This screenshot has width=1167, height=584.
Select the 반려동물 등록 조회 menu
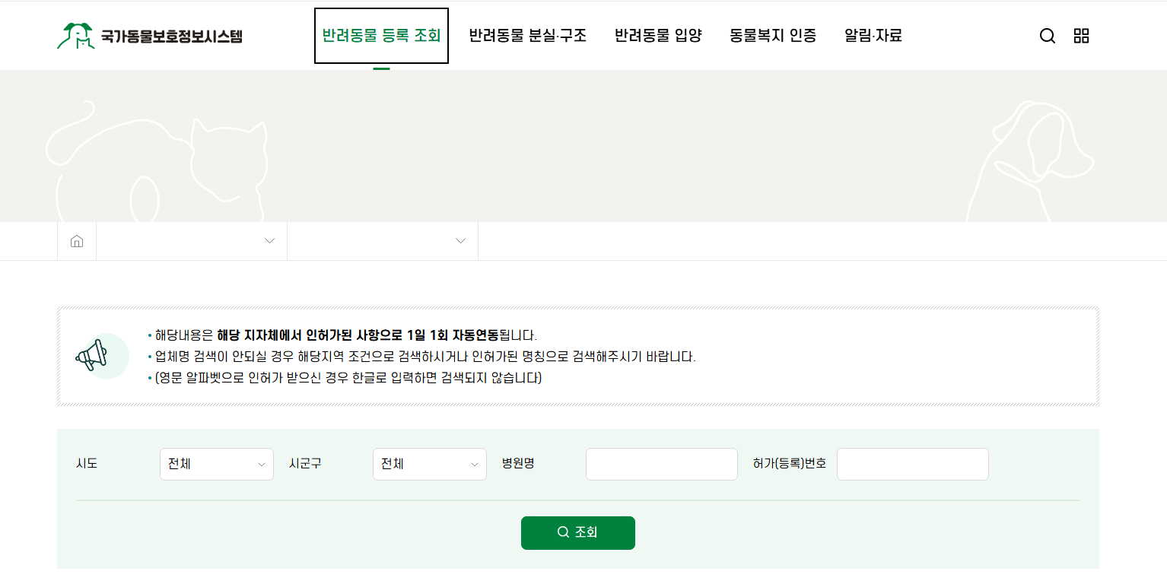coord(381,35)
